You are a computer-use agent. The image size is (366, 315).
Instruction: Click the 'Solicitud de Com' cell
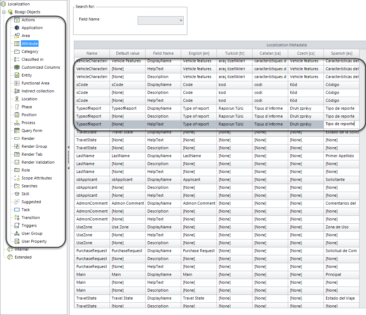pyautogui.click(x=342, y=251)
